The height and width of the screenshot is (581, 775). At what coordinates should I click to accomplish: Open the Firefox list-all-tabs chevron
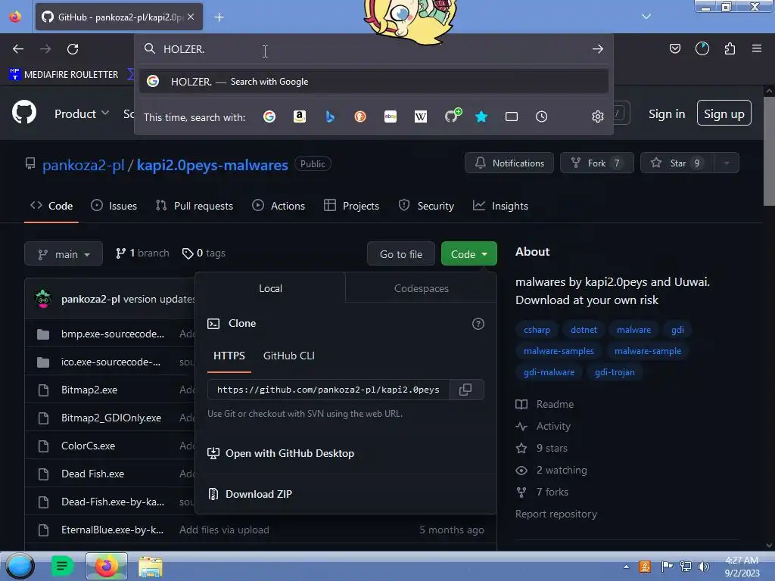click(x=646, y=17)
